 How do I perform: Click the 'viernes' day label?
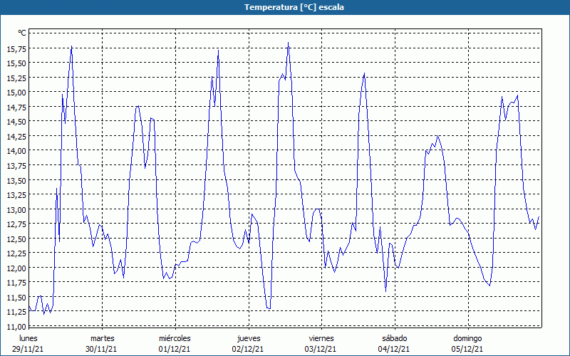click(x=321, y=338)
